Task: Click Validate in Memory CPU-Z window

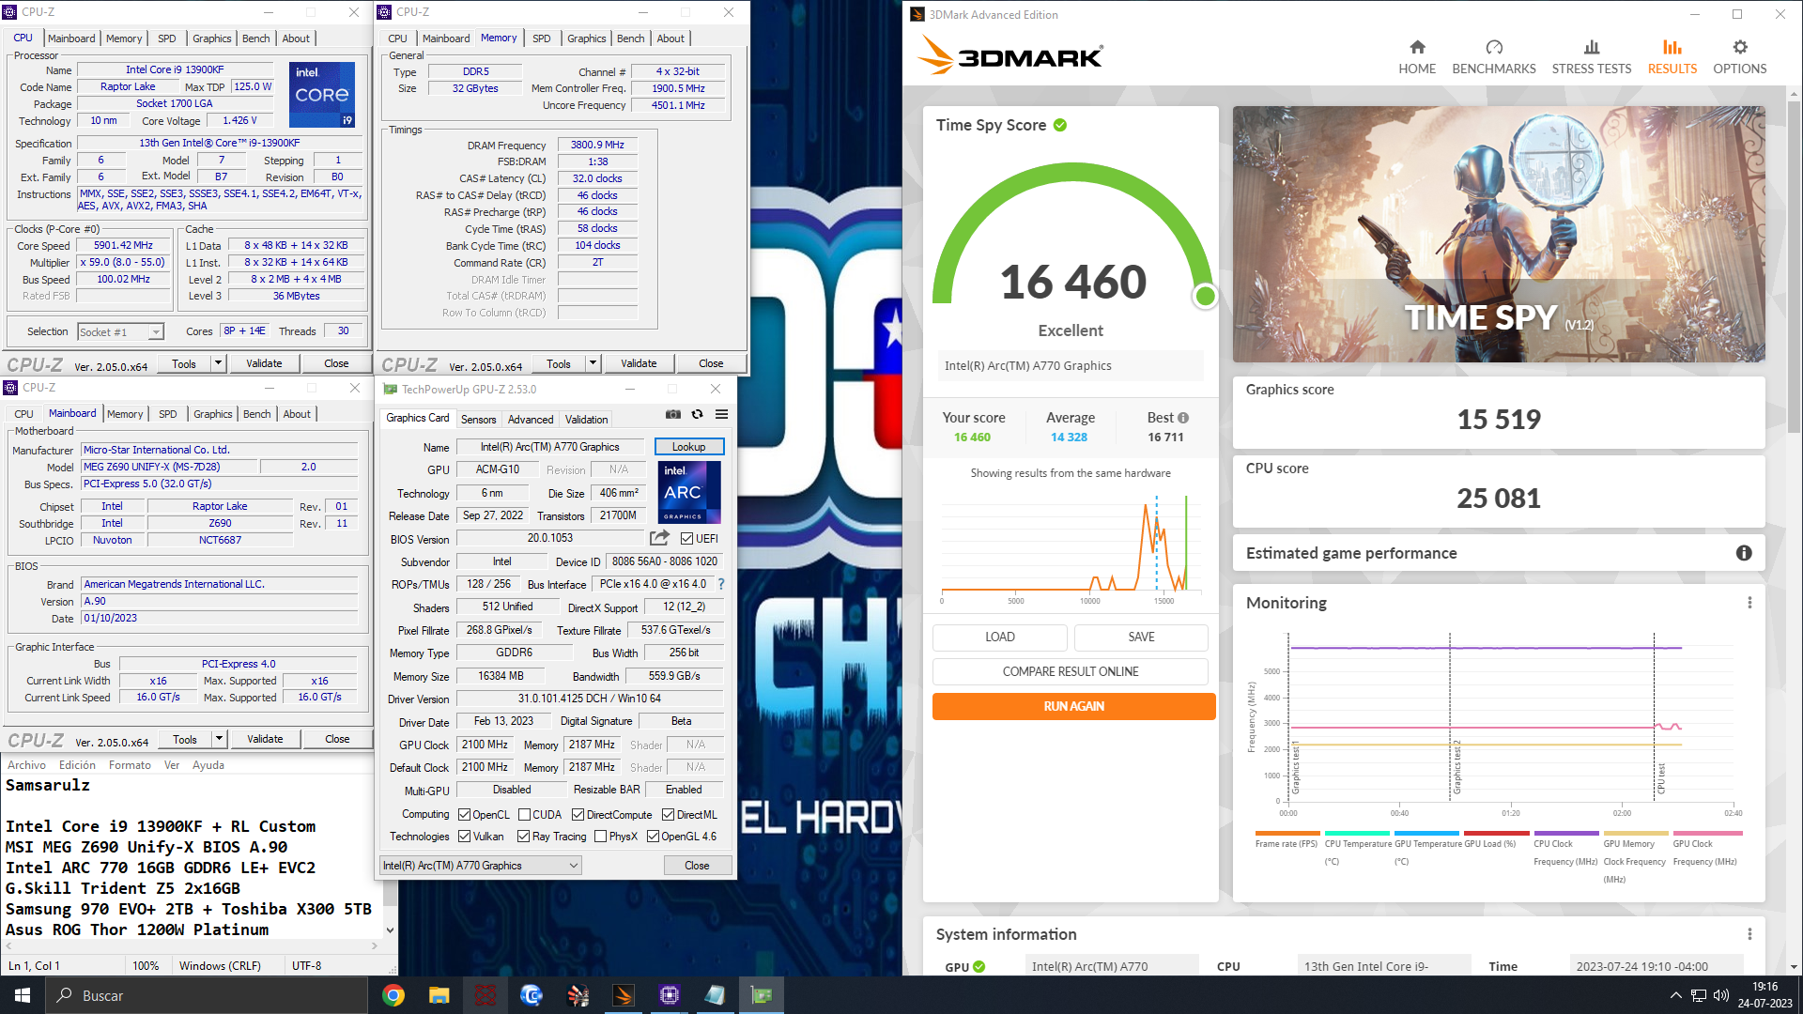Action: [x=639, y=363]
